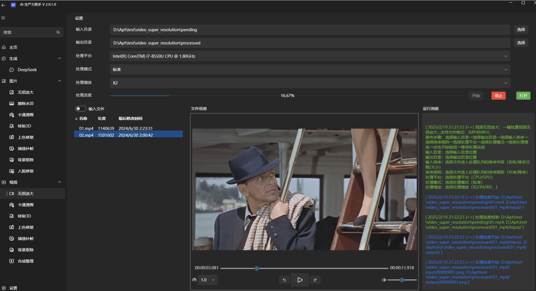The width and height of the screenshot is (536, 291).
Task: Click the search magnifier icon
Action: [x=58, y=32]
